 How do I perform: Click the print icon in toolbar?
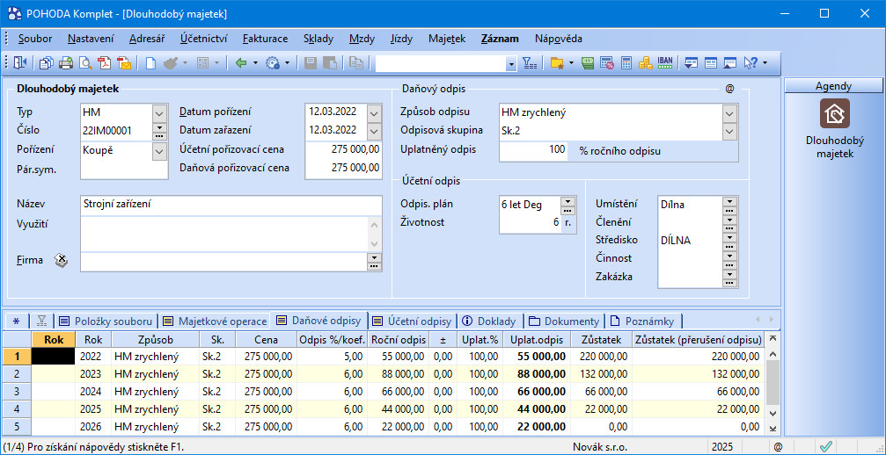pyautogui.click(x=67, y=63)
